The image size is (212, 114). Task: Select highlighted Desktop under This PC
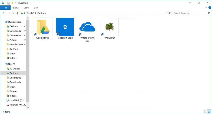coord(13,73)
